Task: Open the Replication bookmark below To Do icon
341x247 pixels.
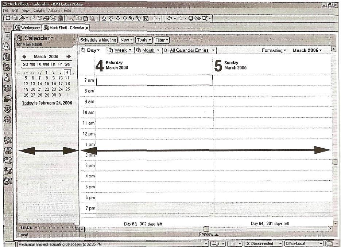Action: [7, 88]
